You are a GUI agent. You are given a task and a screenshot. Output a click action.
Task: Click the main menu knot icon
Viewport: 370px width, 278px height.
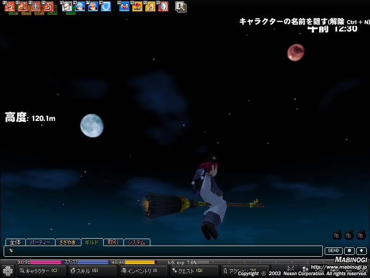8,271
